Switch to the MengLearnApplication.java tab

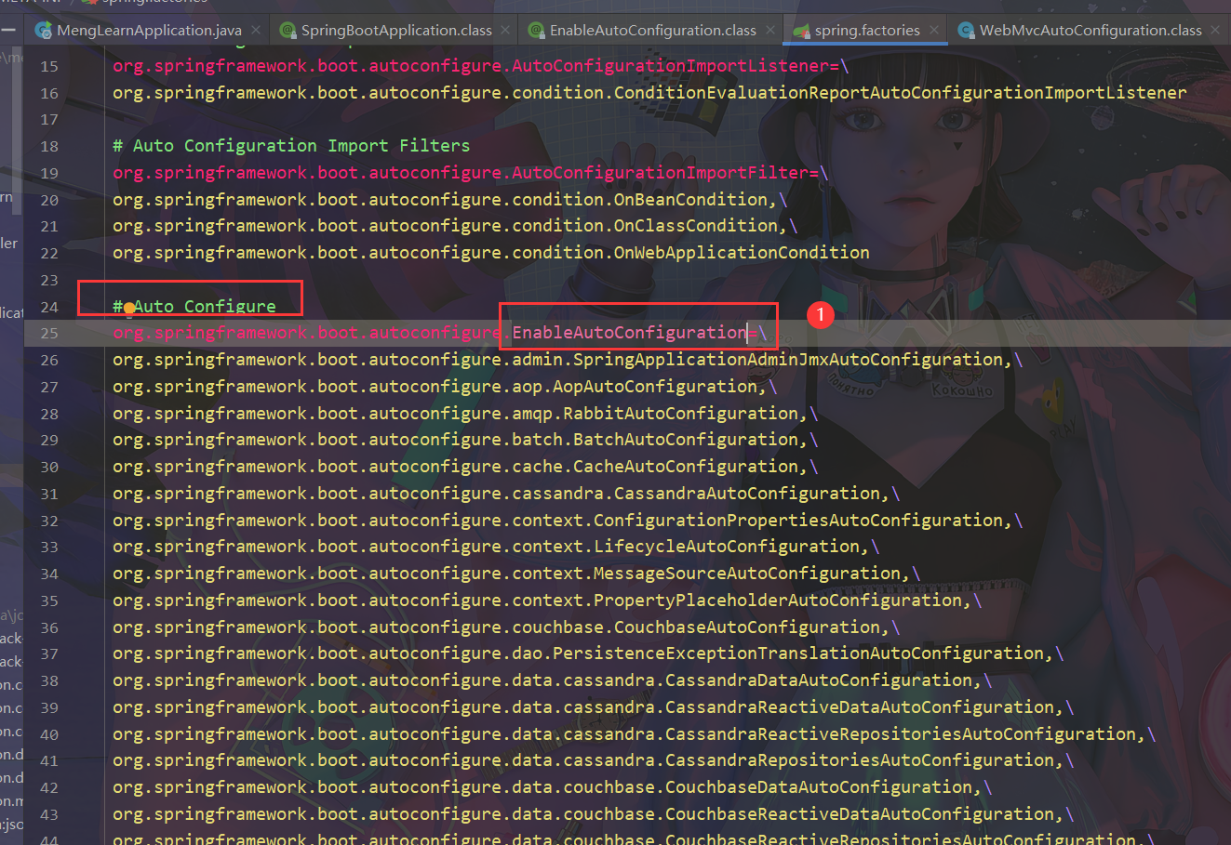click(149, 31)
